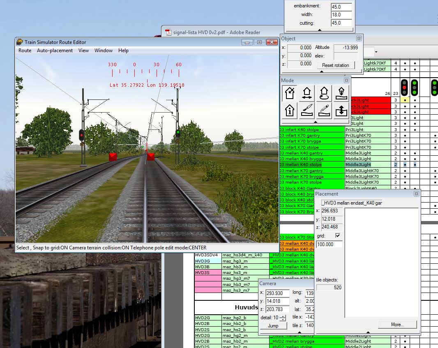Open the Auto-placement menu
Viewport: 438px width, 348px height.
[x=55, y=51]
